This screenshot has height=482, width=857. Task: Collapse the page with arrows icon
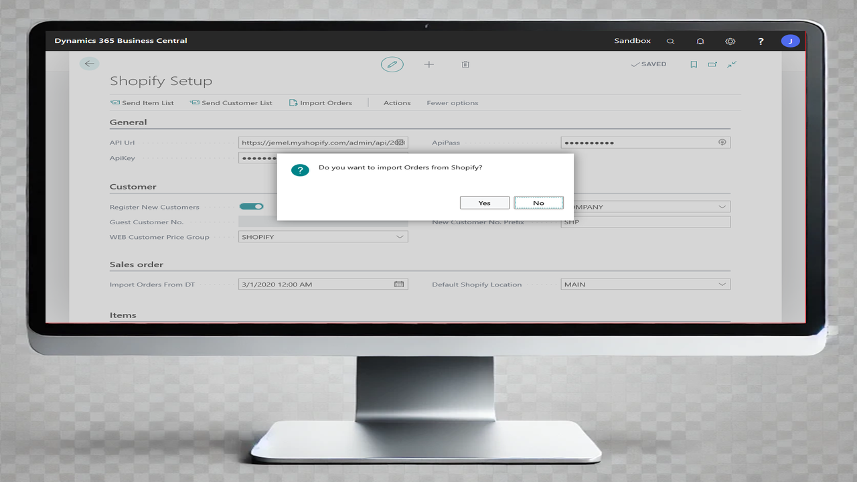click(x=732, y=64)
